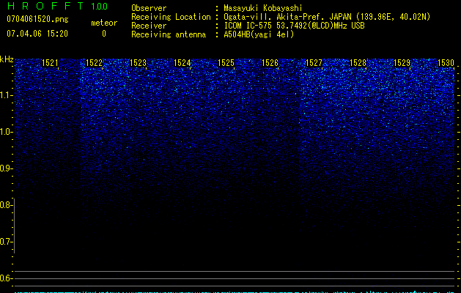
Task: Select the file name 0704061520.png
Action: click(37, 19)
